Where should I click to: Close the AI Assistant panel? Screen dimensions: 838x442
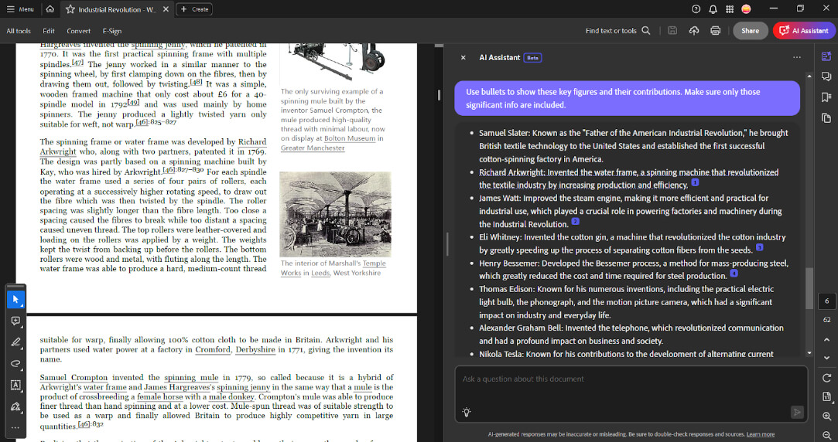coord(463,58)
